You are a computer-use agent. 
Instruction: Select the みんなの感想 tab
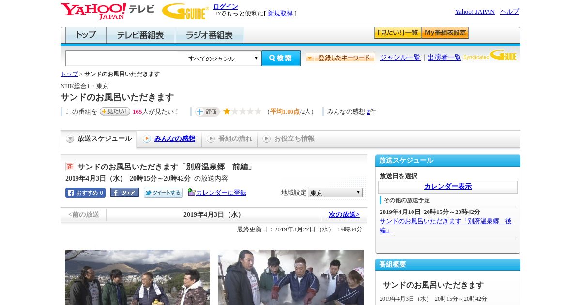(x=169, y=139)
